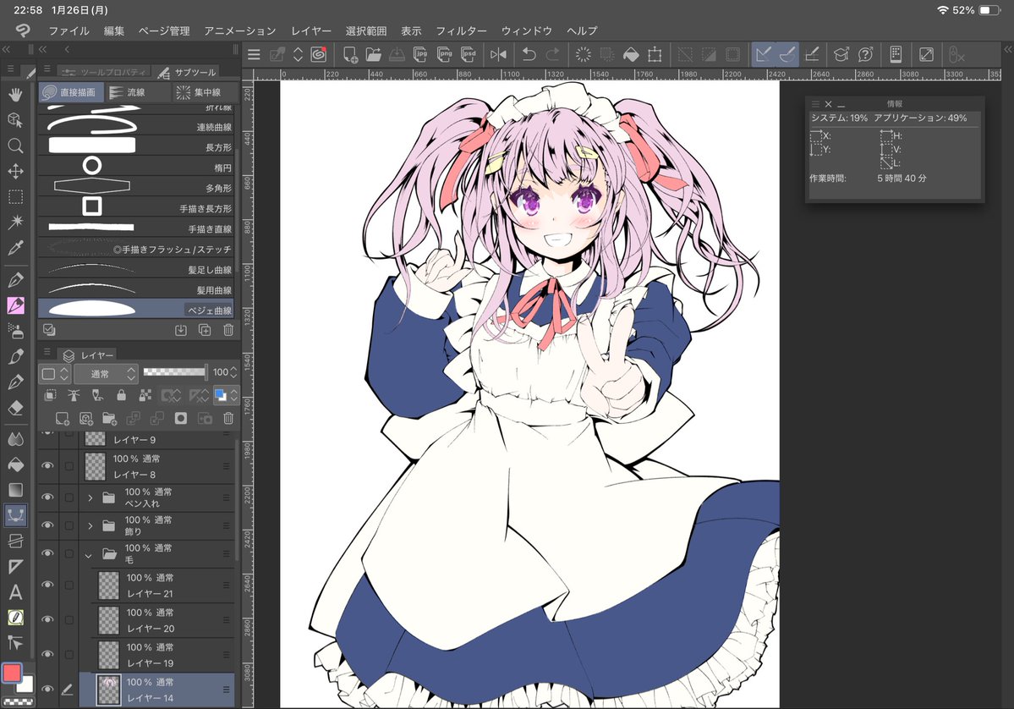
Task: Expand the 飾り layer folder
Action: (x=90, y=526)
